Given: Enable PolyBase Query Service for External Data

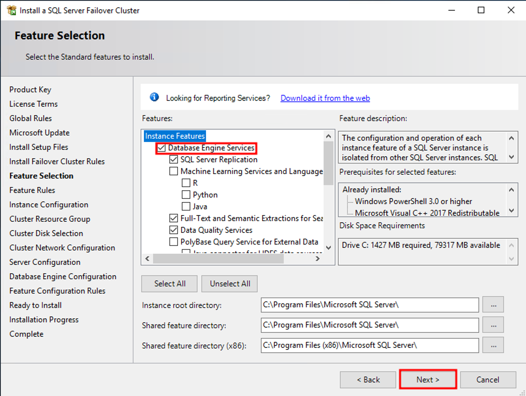Looking at the screenshot, I should 173,242.
